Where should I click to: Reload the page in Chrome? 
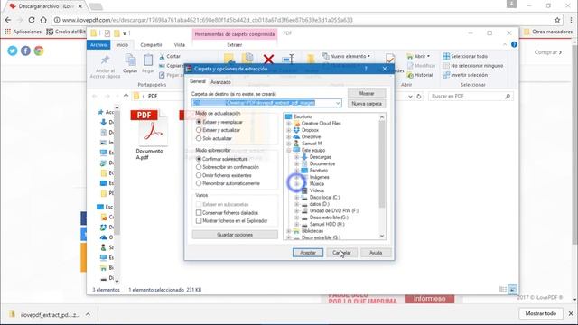32,20
